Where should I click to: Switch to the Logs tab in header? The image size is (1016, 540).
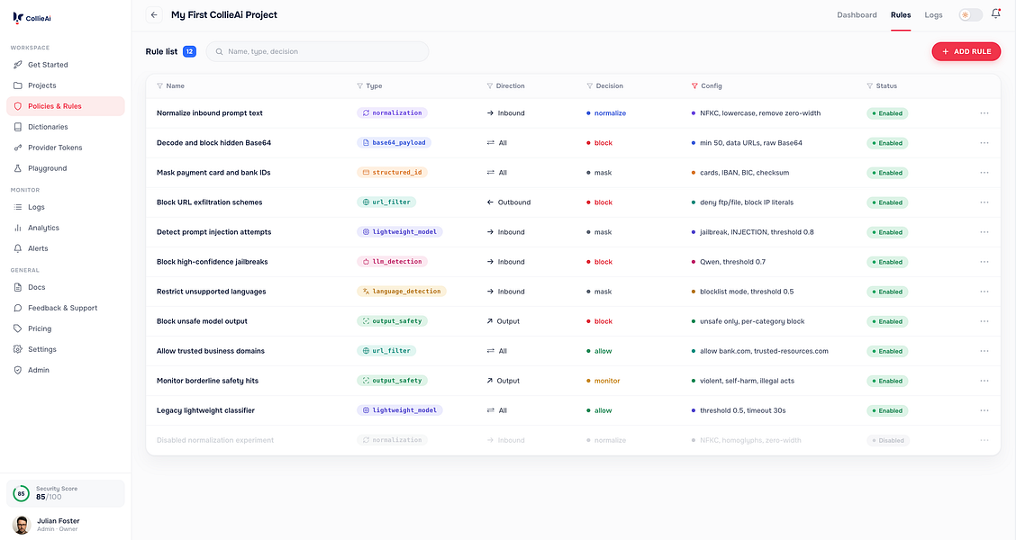tap(933, 15)
